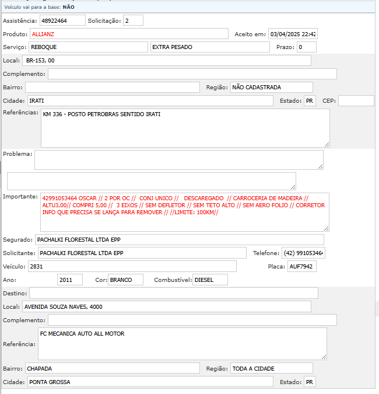Image resolution: width=379 pixels, height=394 pixels.
Task: Click the origin Estado field PR next to IRATI
Action: pyautogui.click(x=310, y=100)
